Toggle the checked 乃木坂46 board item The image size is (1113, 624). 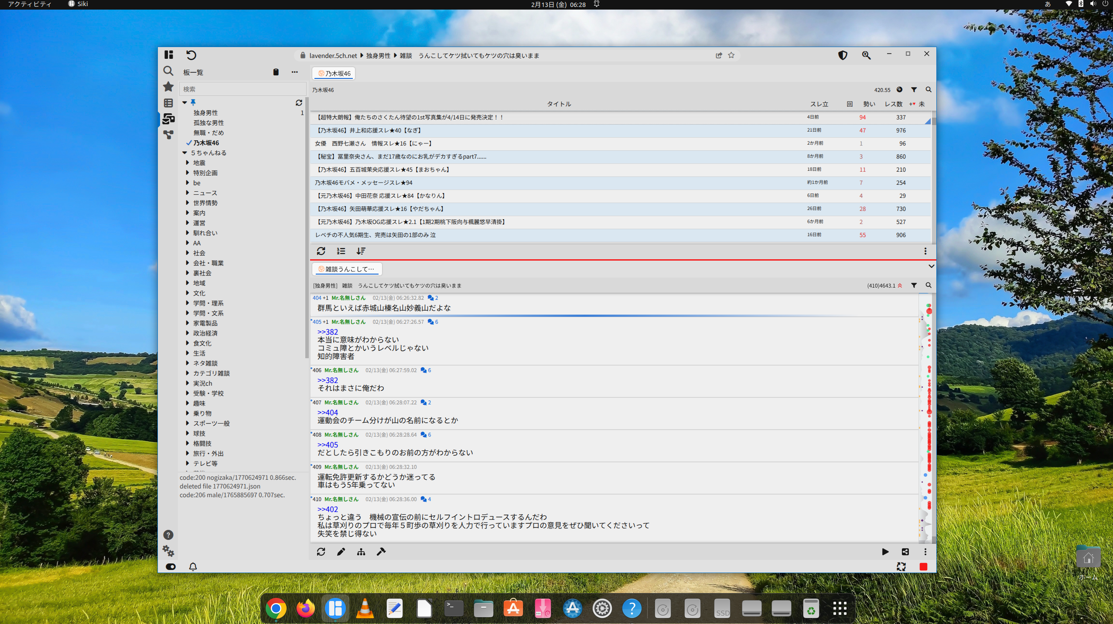pos(206,142)
